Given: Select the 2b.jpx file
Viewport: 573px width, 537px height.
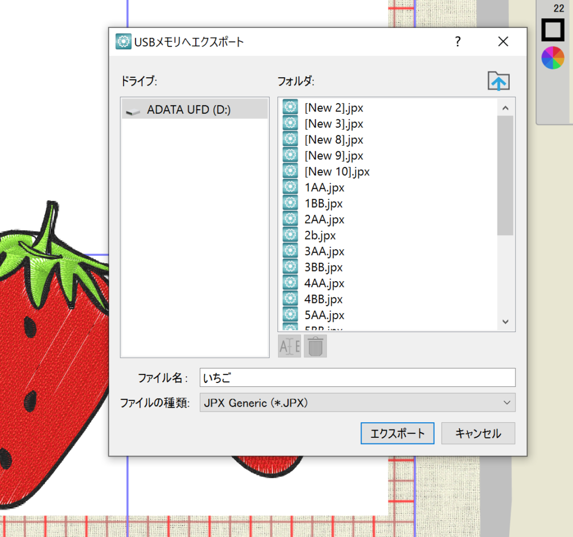Looking at the screenshot, I should tap(320, 235).
